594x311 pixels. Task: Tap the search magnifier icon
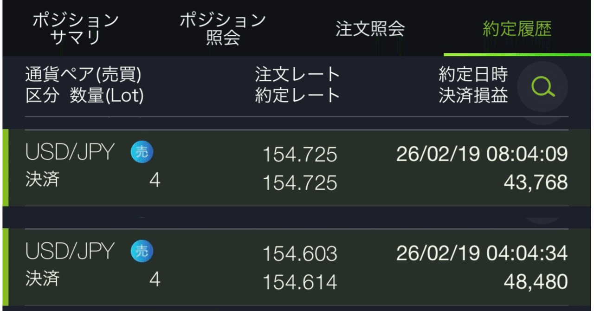click(542, 86)
